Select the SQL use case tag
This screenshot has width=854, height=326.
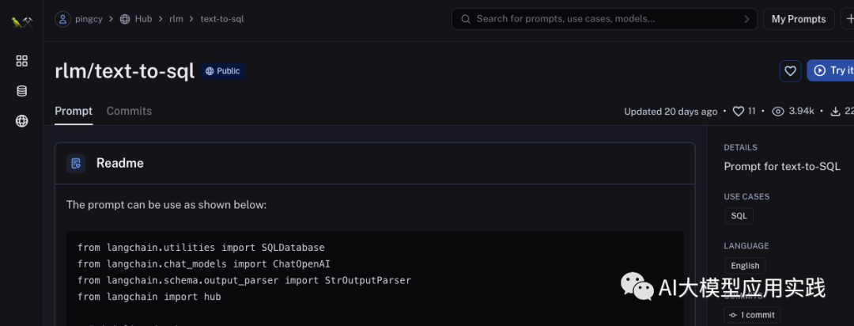click(x=739, y=216)
